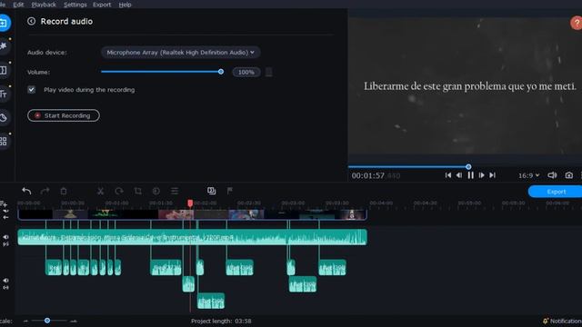Click the red playhead marker on timeline
This screenshot has width=582, height=327.
pos(190,203)
